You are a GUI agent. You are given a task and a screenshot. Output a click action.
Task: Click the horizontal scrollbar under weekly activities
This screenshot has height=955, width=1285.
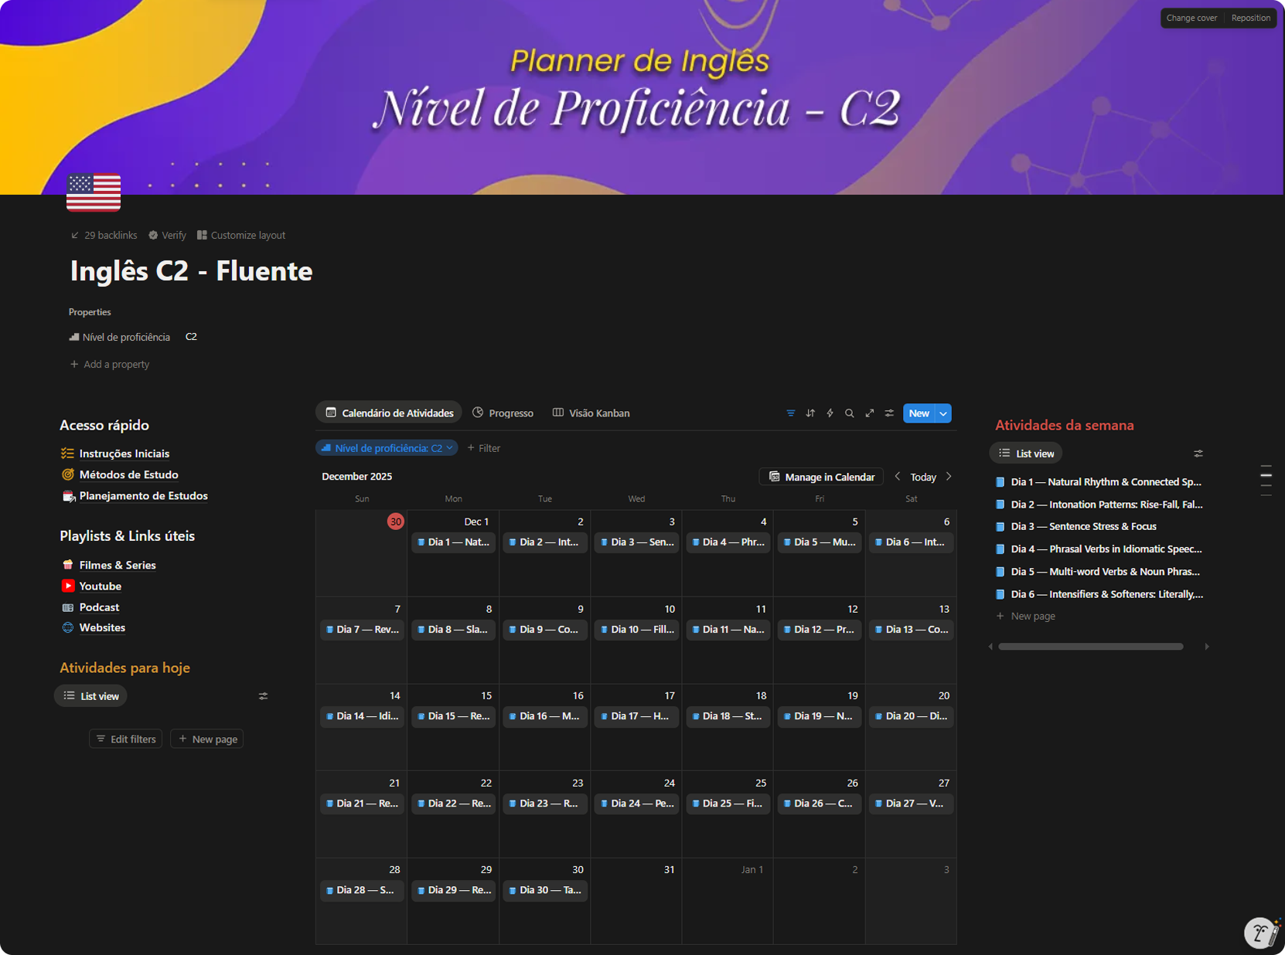point(1090,647)
